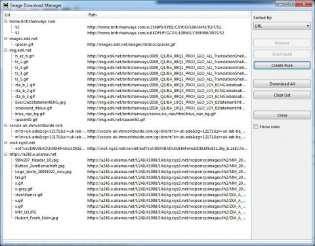The width and height of the screenshot is (315, 246).
Task: Click the Close button in panel
Action: click(282, 115)
